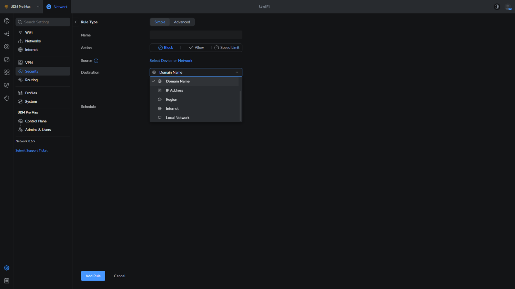
Task: Select the Allow action
Action: [196, 47]
